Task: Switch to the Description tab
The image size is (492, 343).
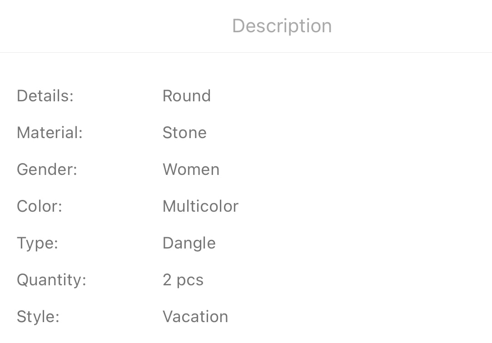Action: pos(282,26)
